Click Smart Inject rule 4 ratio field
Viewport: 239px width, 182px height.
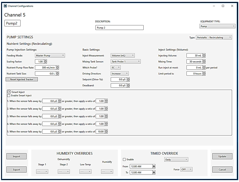click(100, 124)
